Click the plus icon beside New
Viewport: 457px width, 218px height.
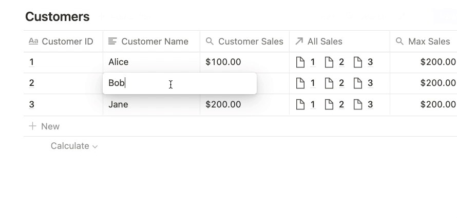[32, 126]
